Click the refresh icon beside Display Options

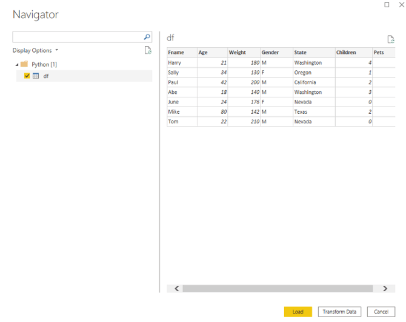pyautogui.click(x=148, y=50)
